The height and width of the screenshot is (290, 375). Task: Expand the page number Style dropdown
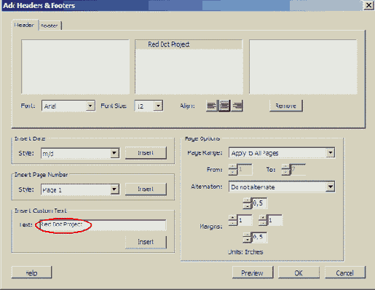pyautogui.click(x=80, y=189)
